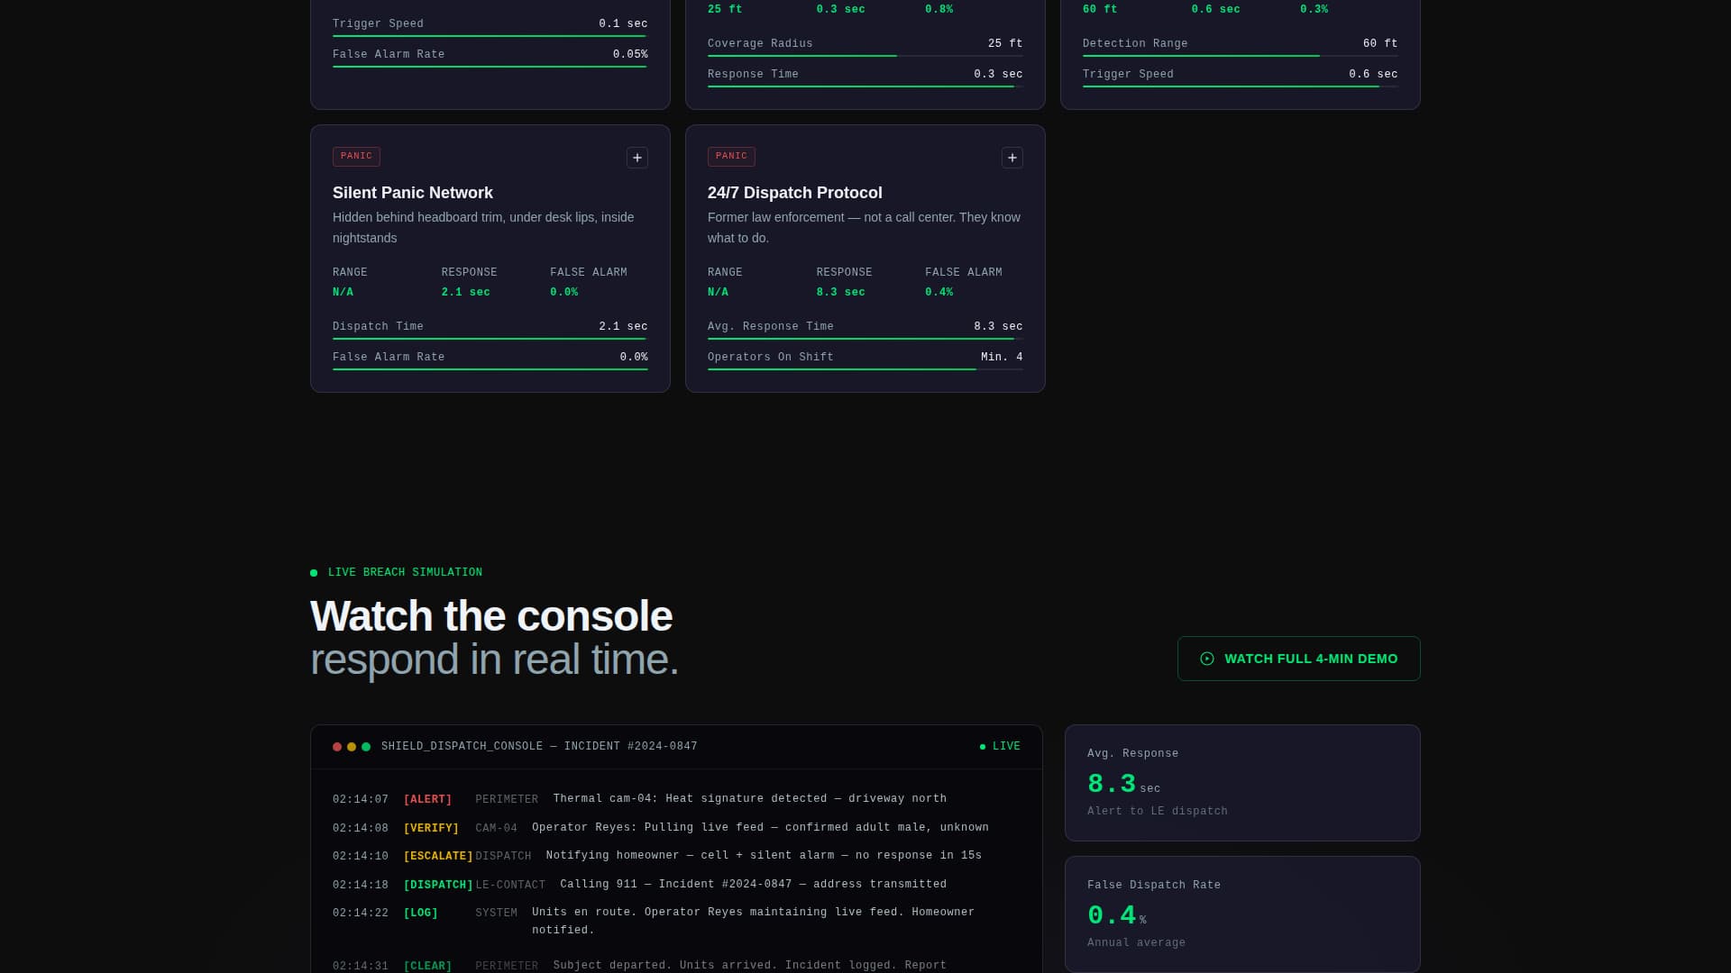
Task: Expand the Silent Panic Network plus icon
Action: pos(637,158)
